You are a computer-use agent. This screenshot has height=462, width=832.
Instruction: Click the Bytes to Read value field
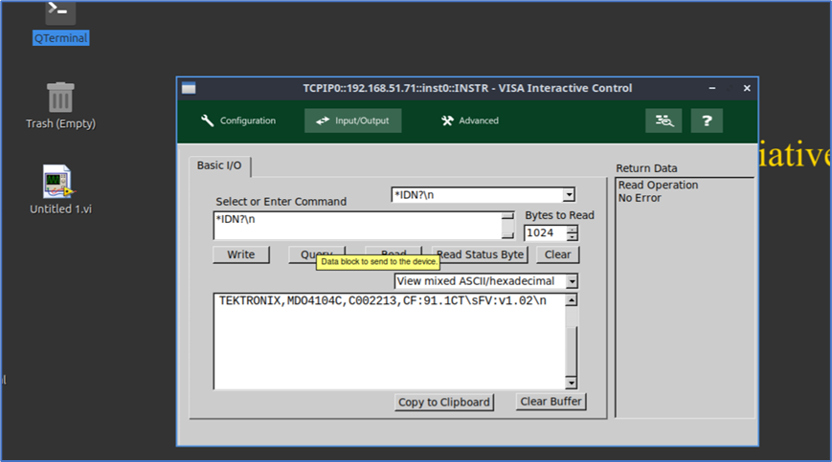(x=545, y=233)
